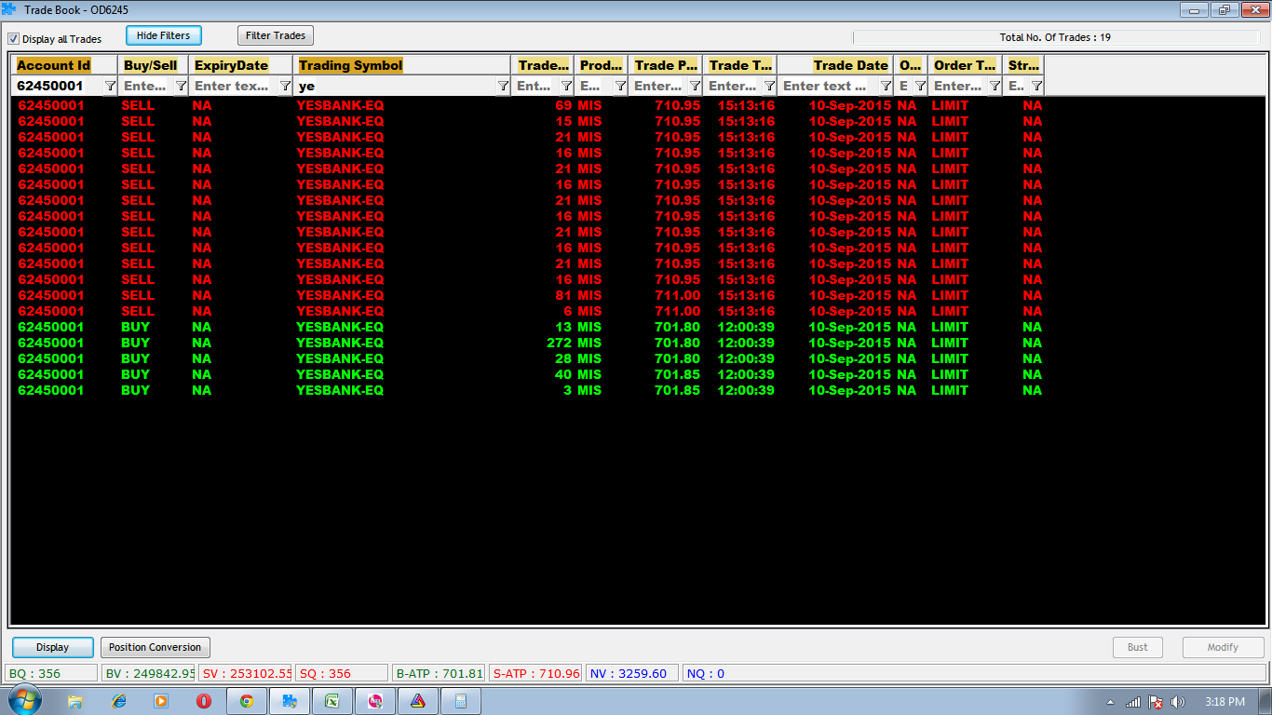Screen dimensions: 1272x715
Task: Focus the Buy/Sell filter text field
Action: coord(147,86)
